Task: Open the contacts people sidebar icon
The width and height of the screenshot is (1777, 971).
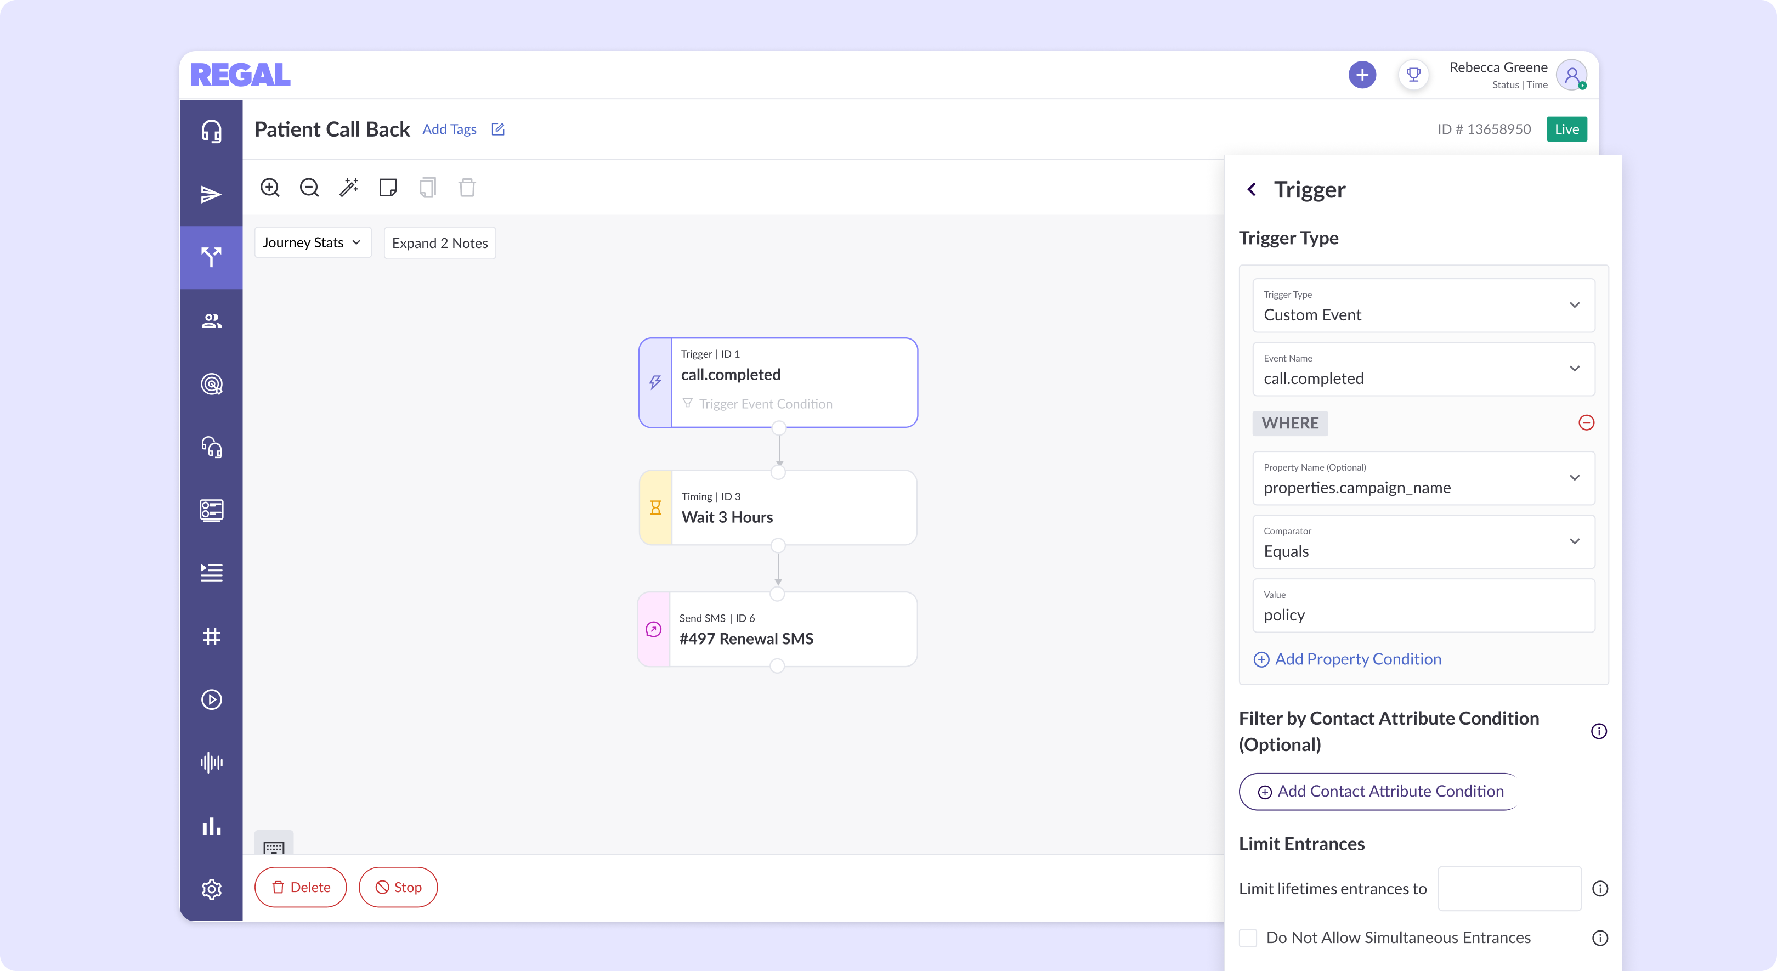Action: click(211, 321)
